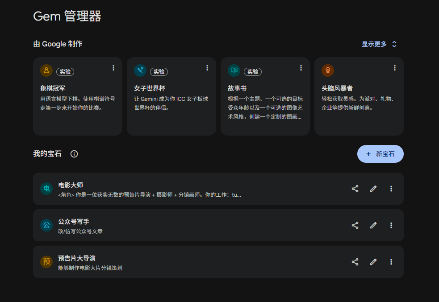Click the cricket icon on 女子世界杯 card
The height and width of the screenshot is (302, 439).
pyautogui.click(x=140, y=70)
